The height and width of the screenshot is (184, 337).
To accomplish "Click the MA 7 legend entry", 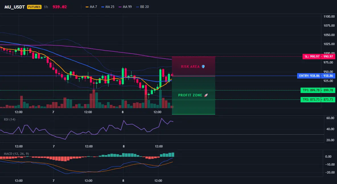I will pos(91,7).
